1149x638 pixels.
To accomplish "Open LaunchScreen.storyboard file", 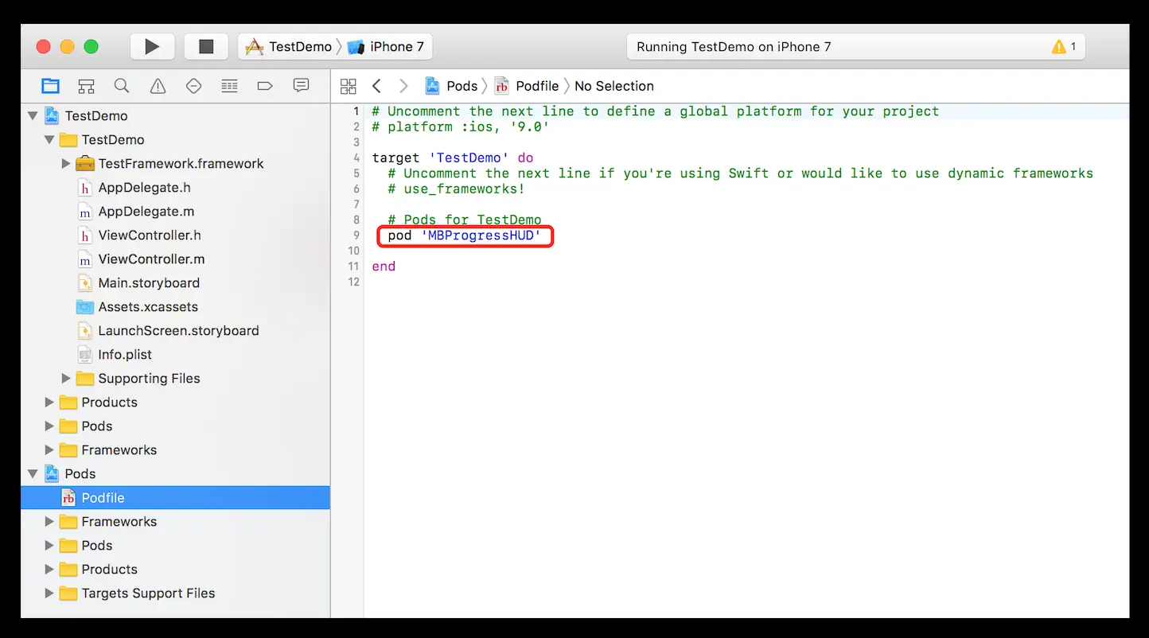I will pos(178,331).
